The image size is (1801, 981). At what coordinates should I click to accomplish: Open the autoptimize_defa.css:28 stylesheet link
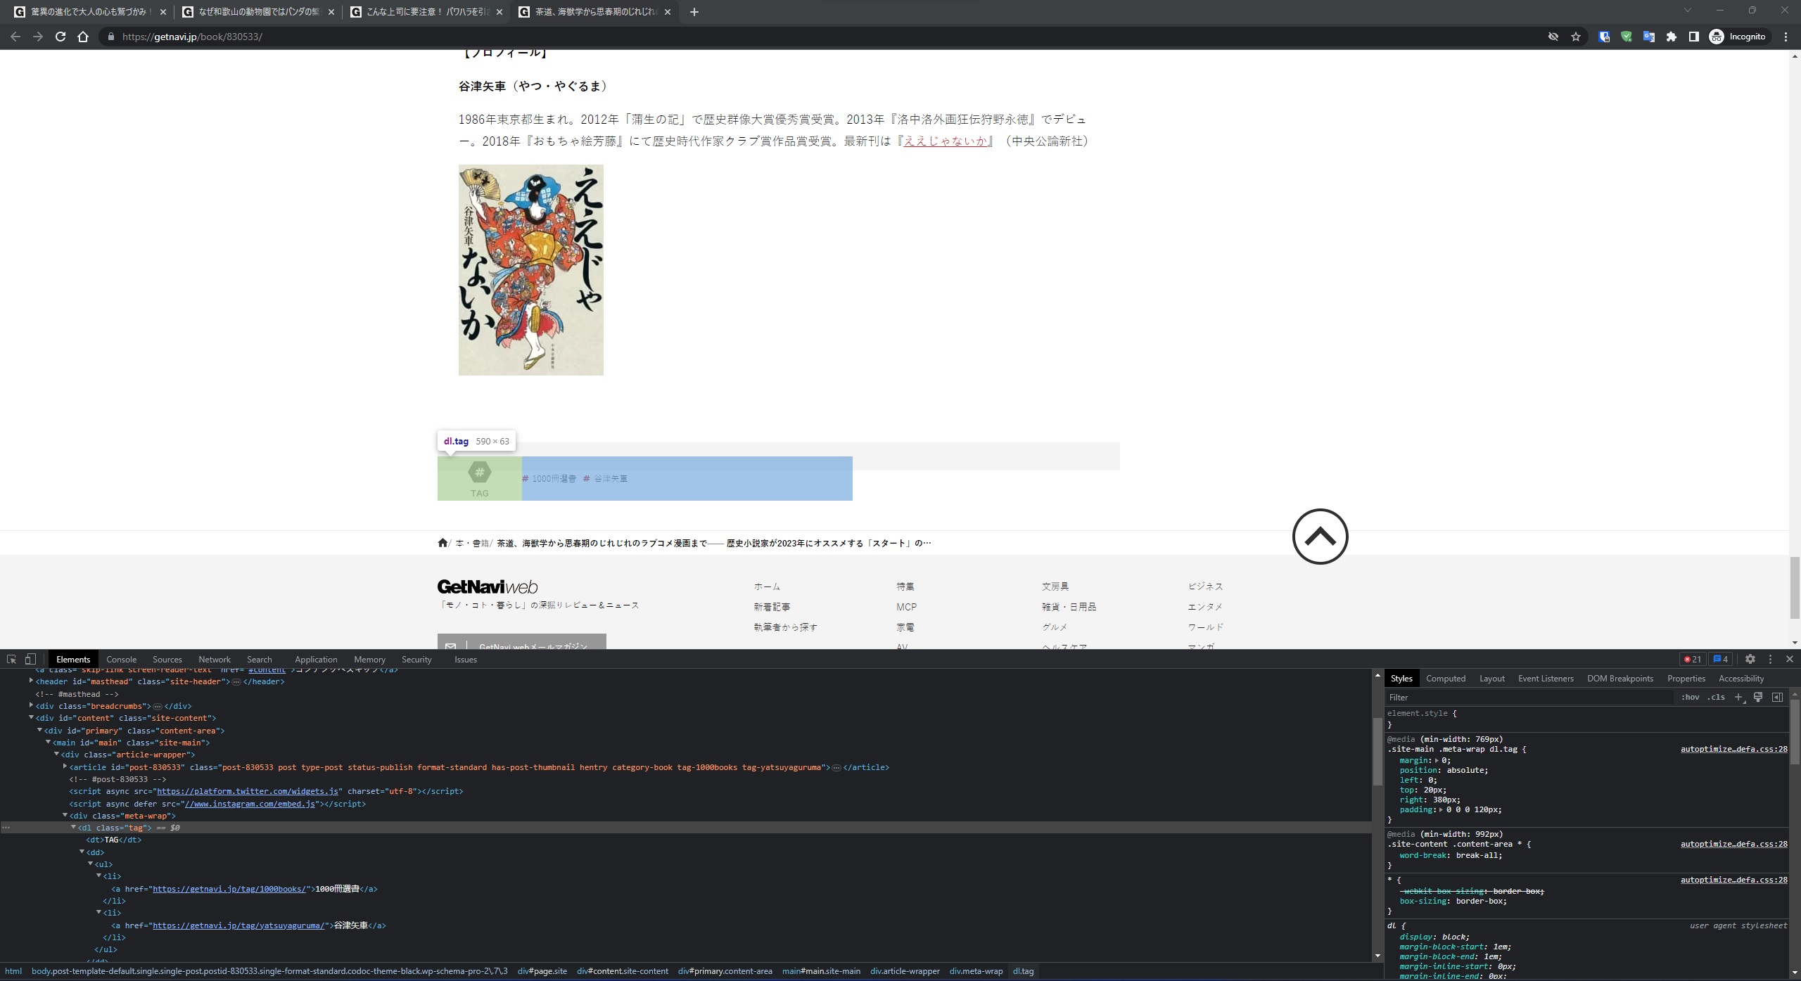click(x=1733, y=749)
